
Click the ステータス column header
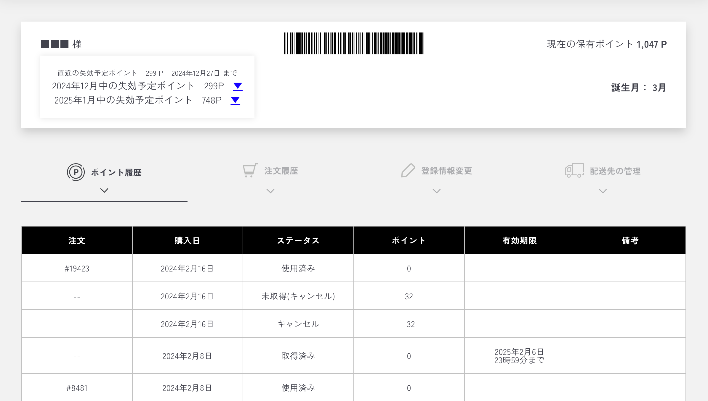click(298, 240)
